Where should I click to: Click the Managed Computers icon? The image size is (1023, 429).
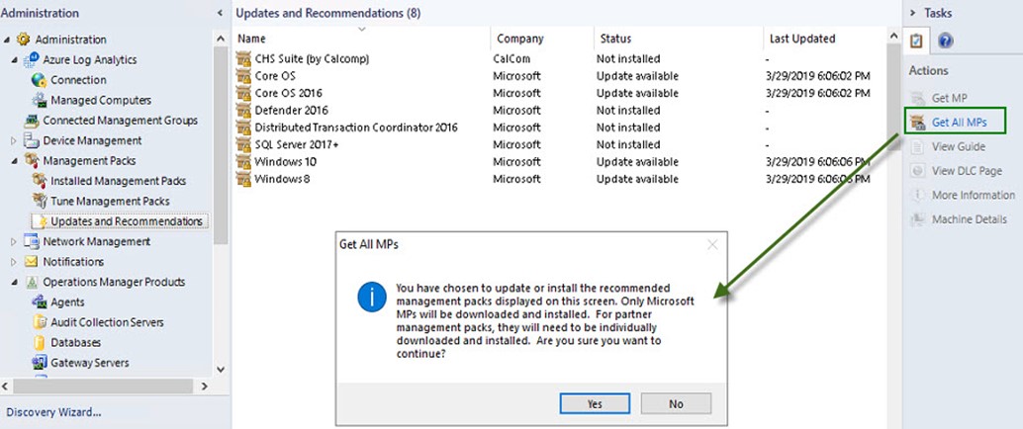click(x=40, y=100)
